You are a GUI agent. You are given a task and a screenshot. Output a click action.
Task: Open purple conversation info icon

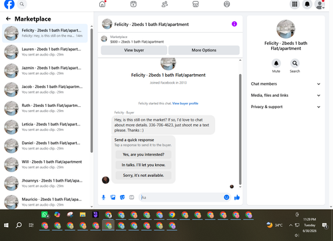pyautogui.click(x=234, y=24)
